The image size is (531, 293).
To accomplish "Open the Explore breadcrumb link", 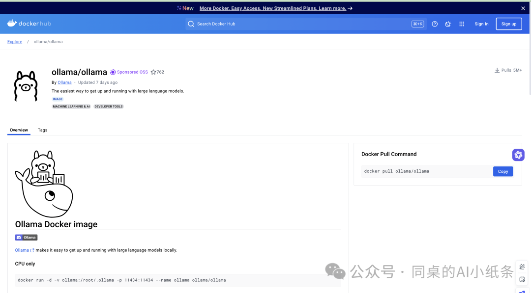I will click(x=15, y=42).
